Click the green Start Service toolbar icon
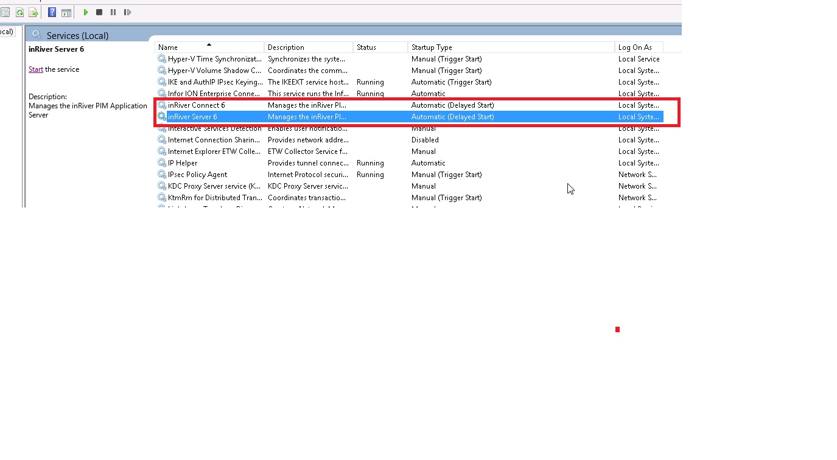 click(86, 12)
